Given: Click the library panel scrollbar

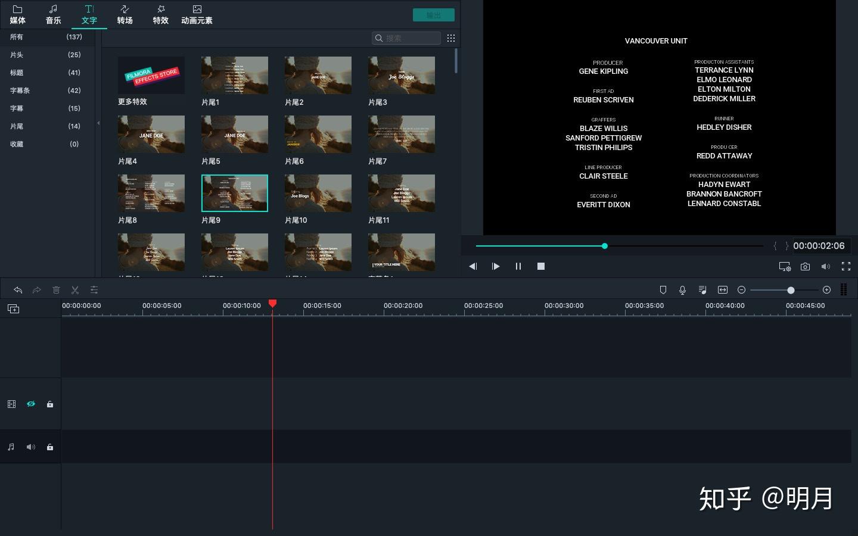Looking at the screenshot, I should point(456,61).
